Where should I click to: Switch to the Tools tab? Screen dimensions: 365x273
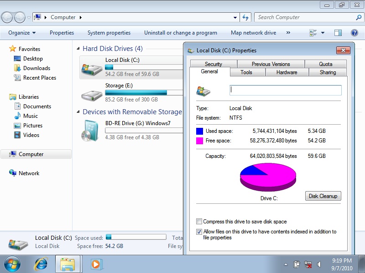point(246,72)
